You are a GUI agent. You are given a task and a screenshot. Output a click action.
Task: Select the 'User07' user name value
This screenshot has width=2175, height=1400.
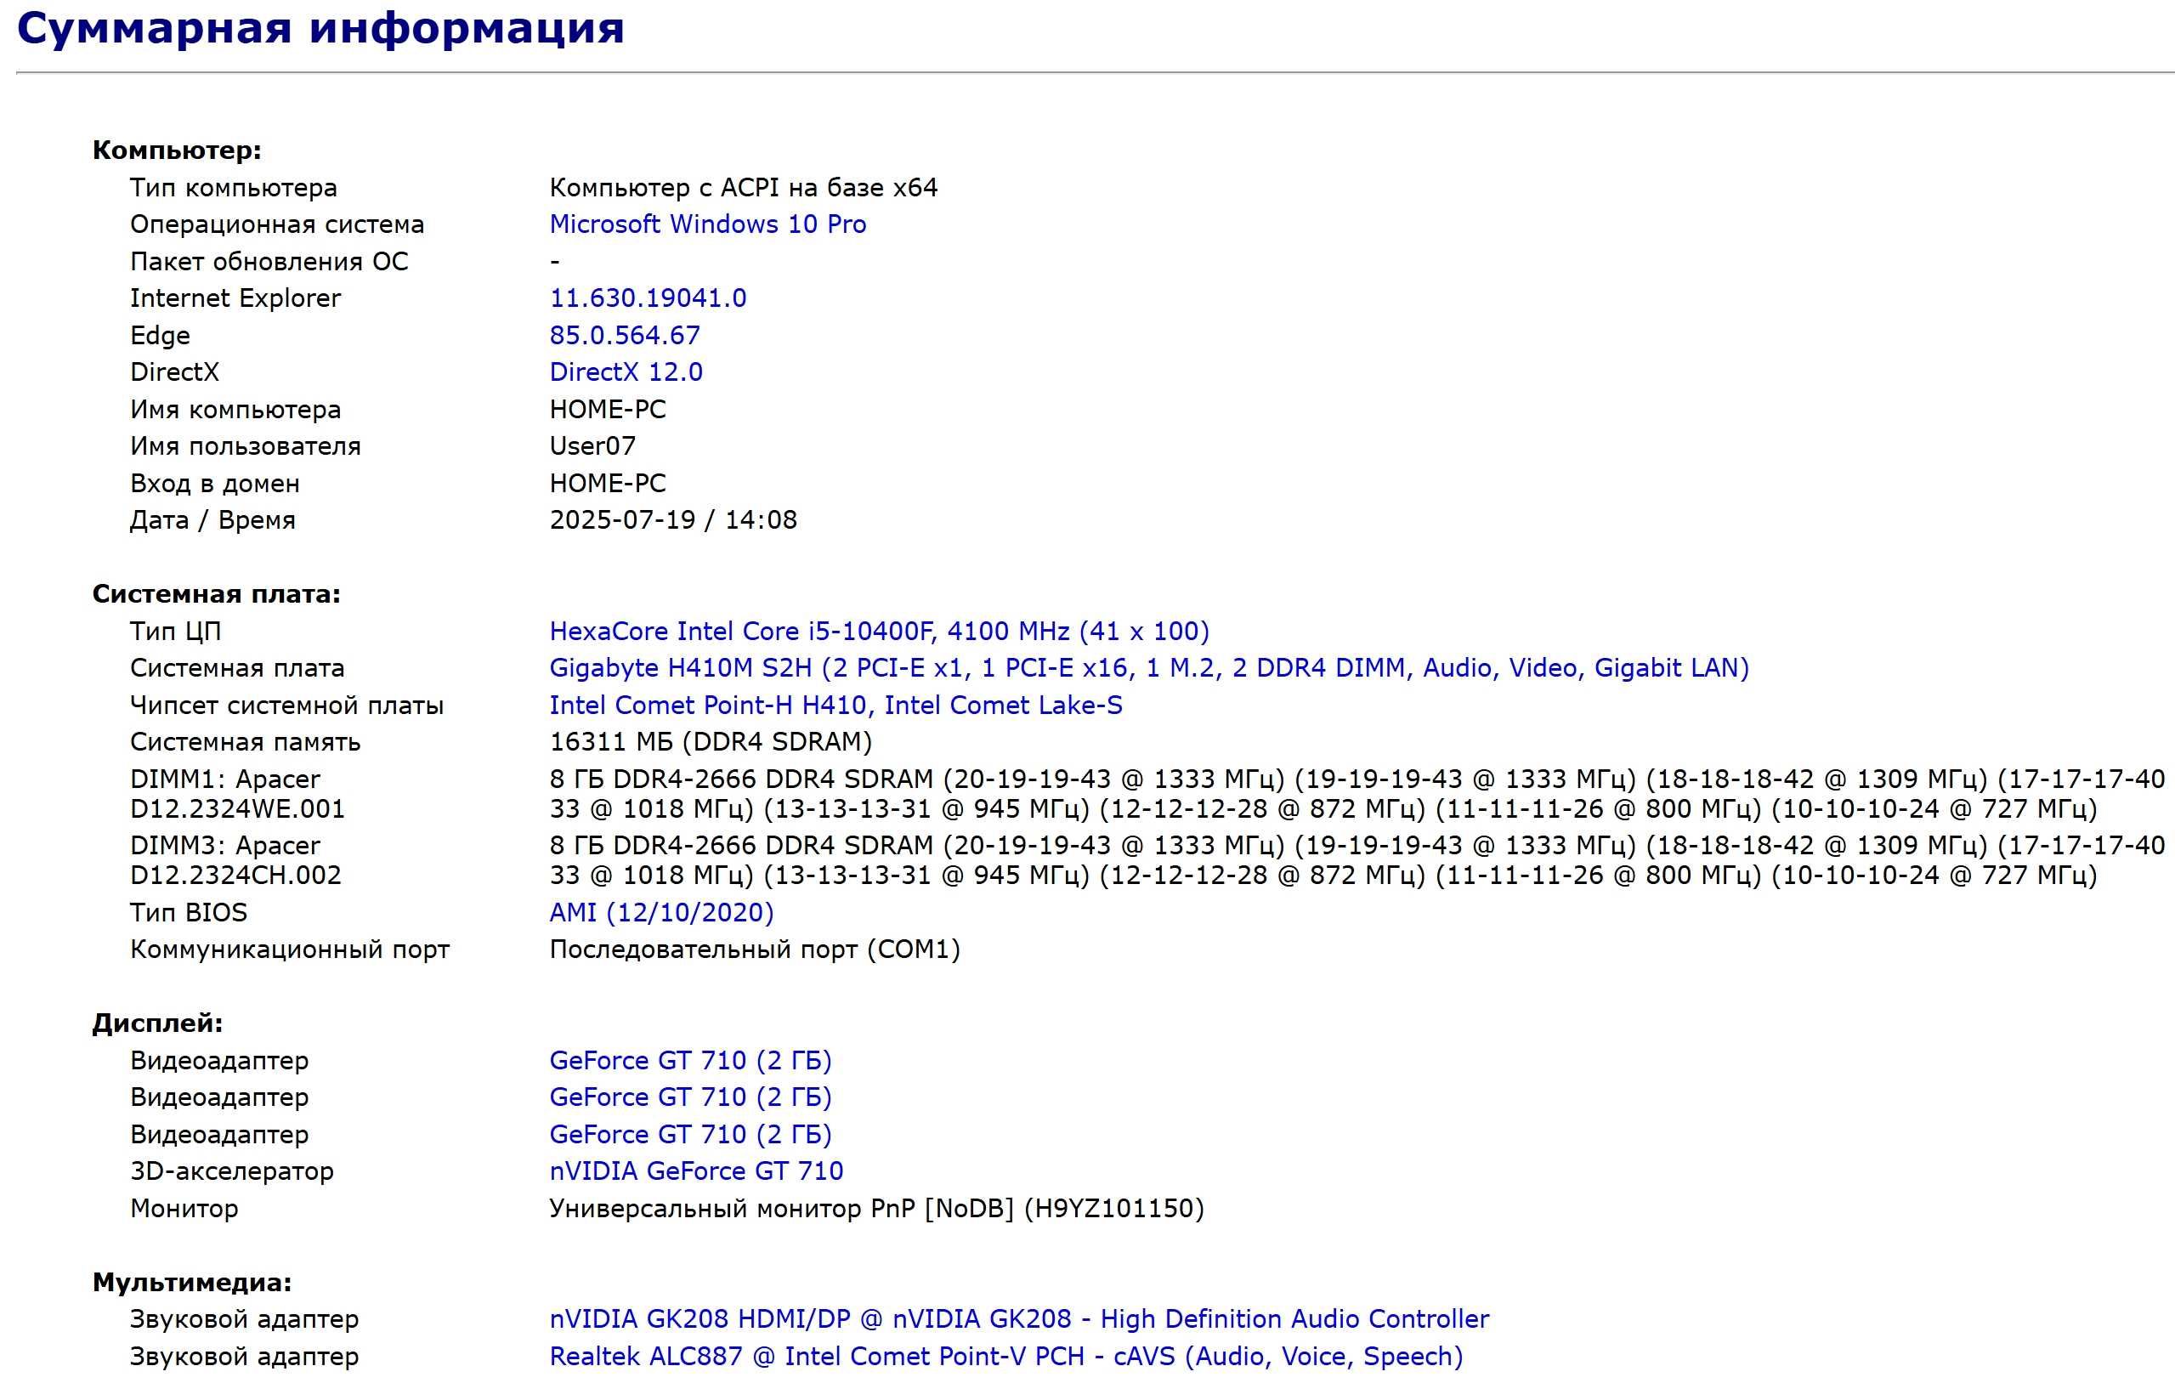(592, 446)
